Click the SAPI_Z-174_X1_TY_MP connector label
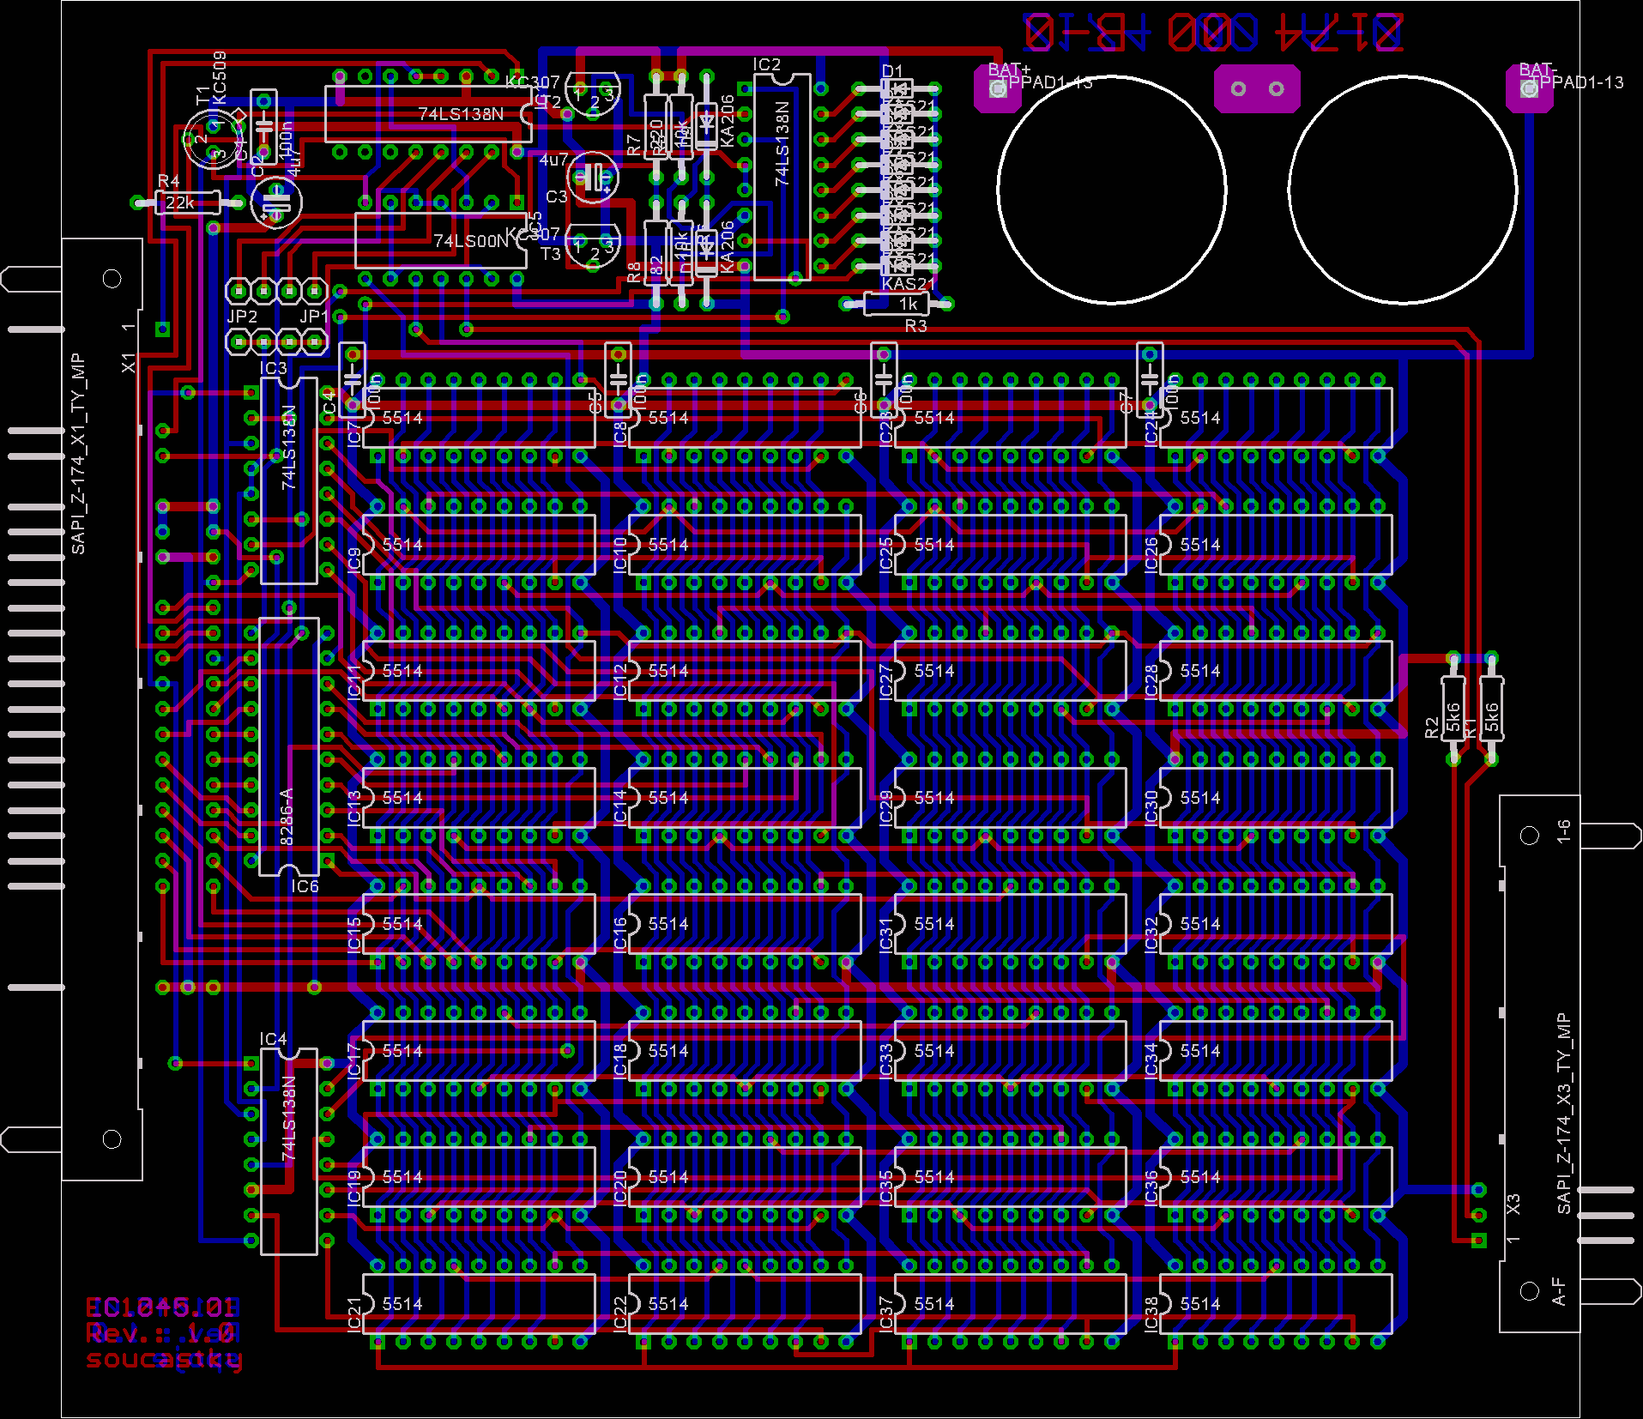The height and width of the screenshot is (1419, 1643). click(x=78, y=454)
